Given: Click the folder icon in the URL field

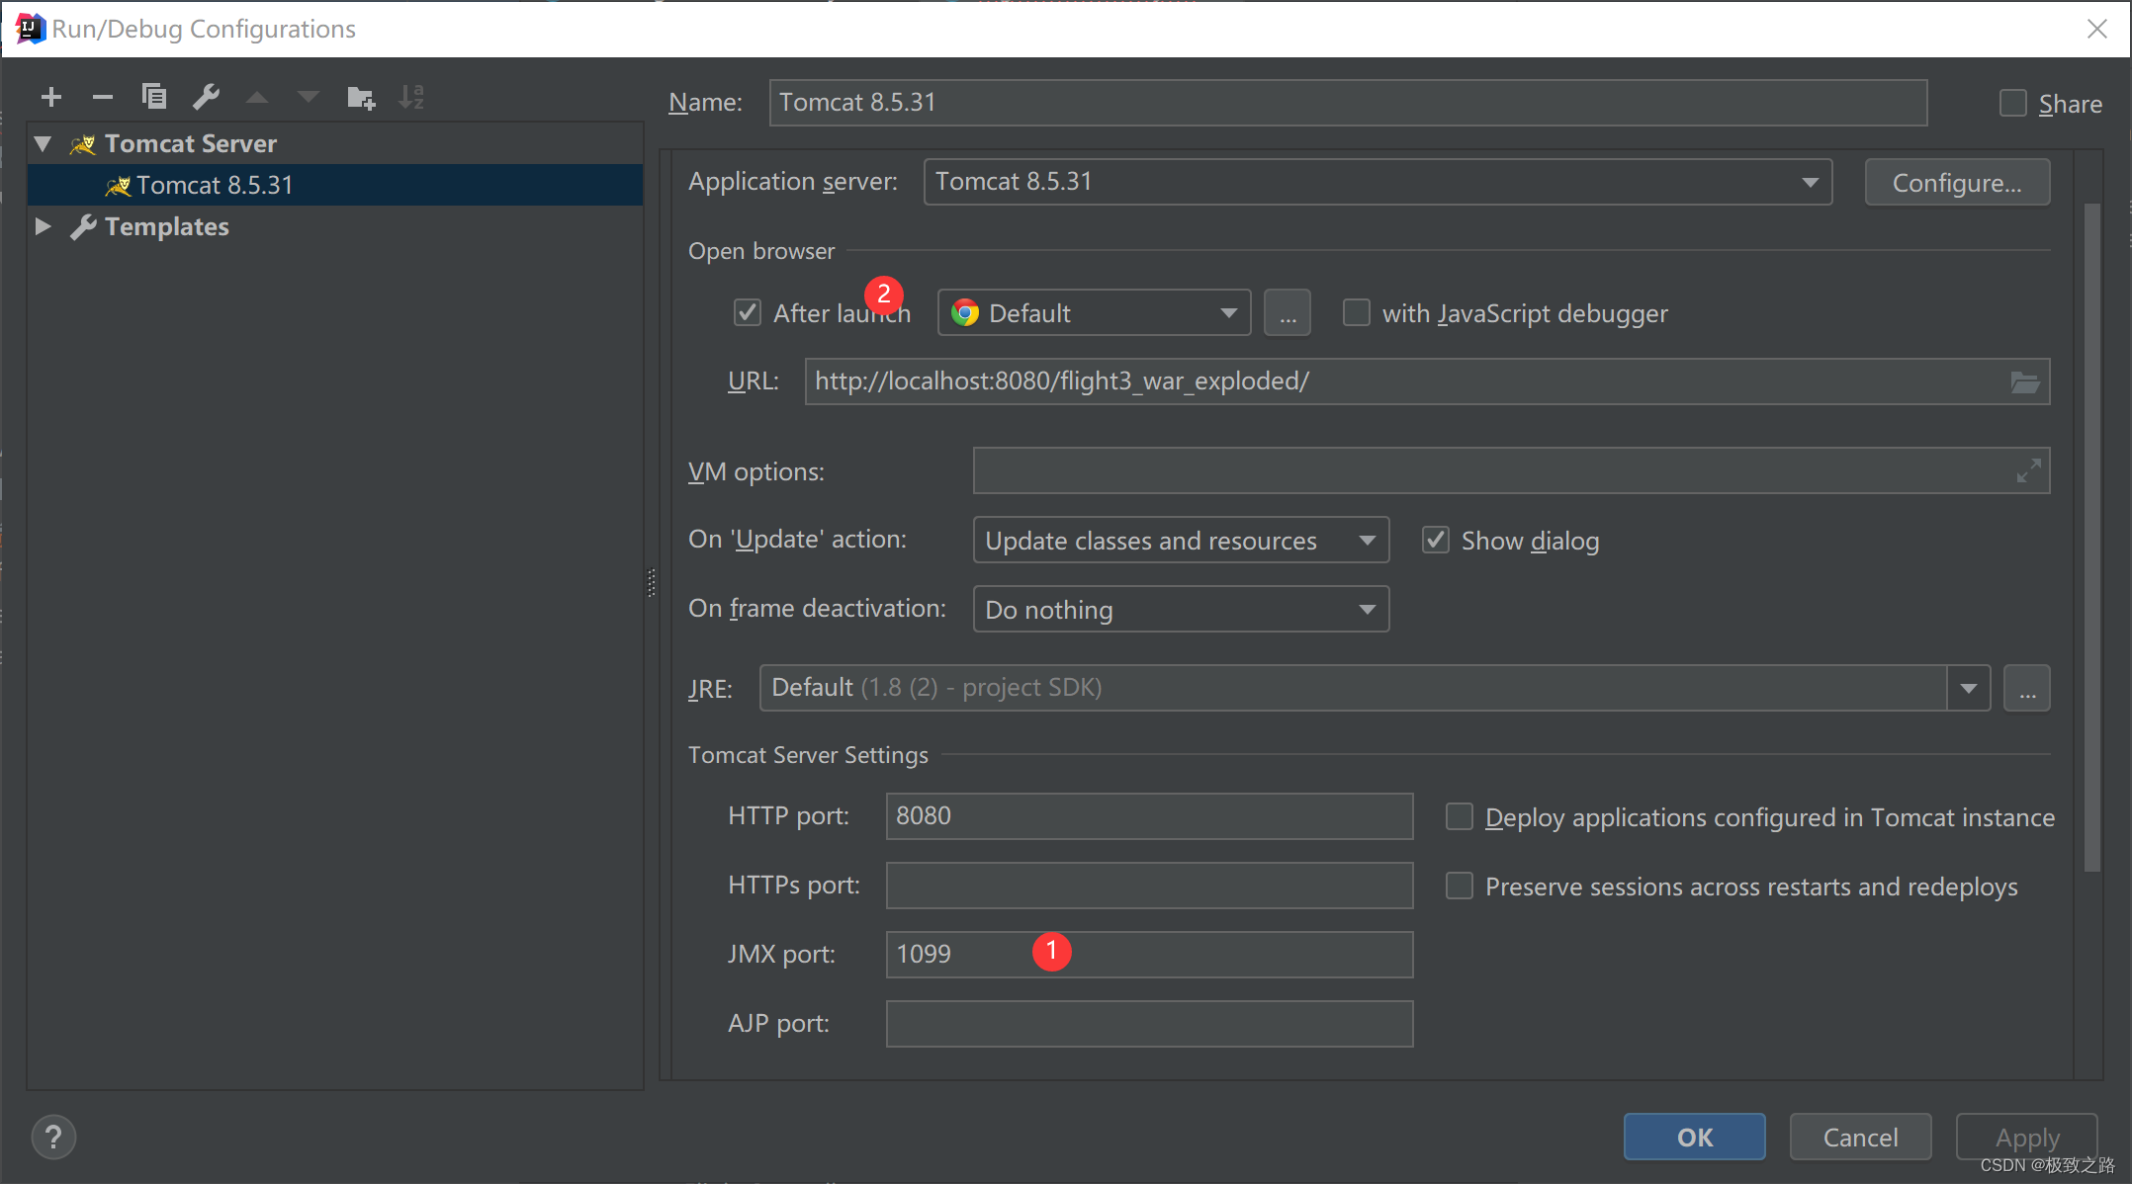Looking at the screenshot, I should click(2024, 382).
